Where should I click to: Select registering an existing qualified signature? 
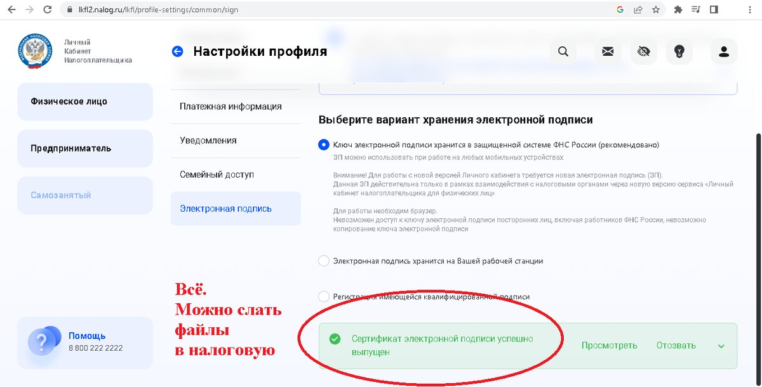pos(323,296)
